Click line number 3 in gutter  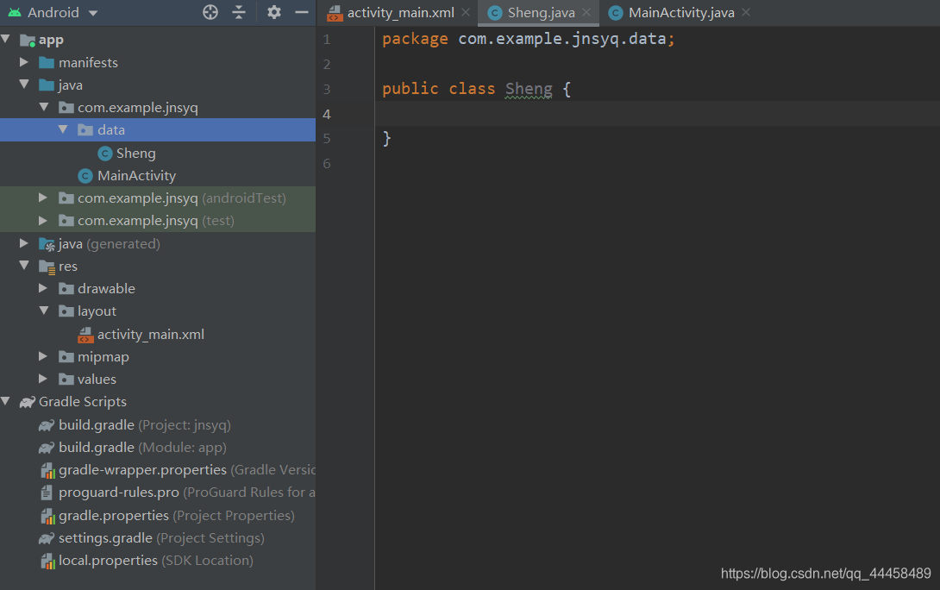click(x=327, y=90)
